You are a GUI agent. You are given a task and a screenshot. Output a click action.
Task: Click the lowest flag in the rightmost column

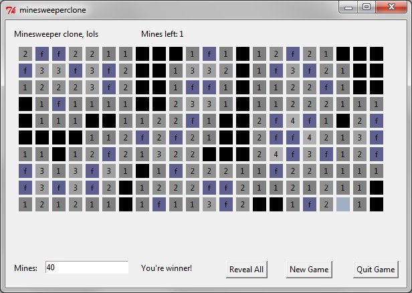click(x=377, y=155)
